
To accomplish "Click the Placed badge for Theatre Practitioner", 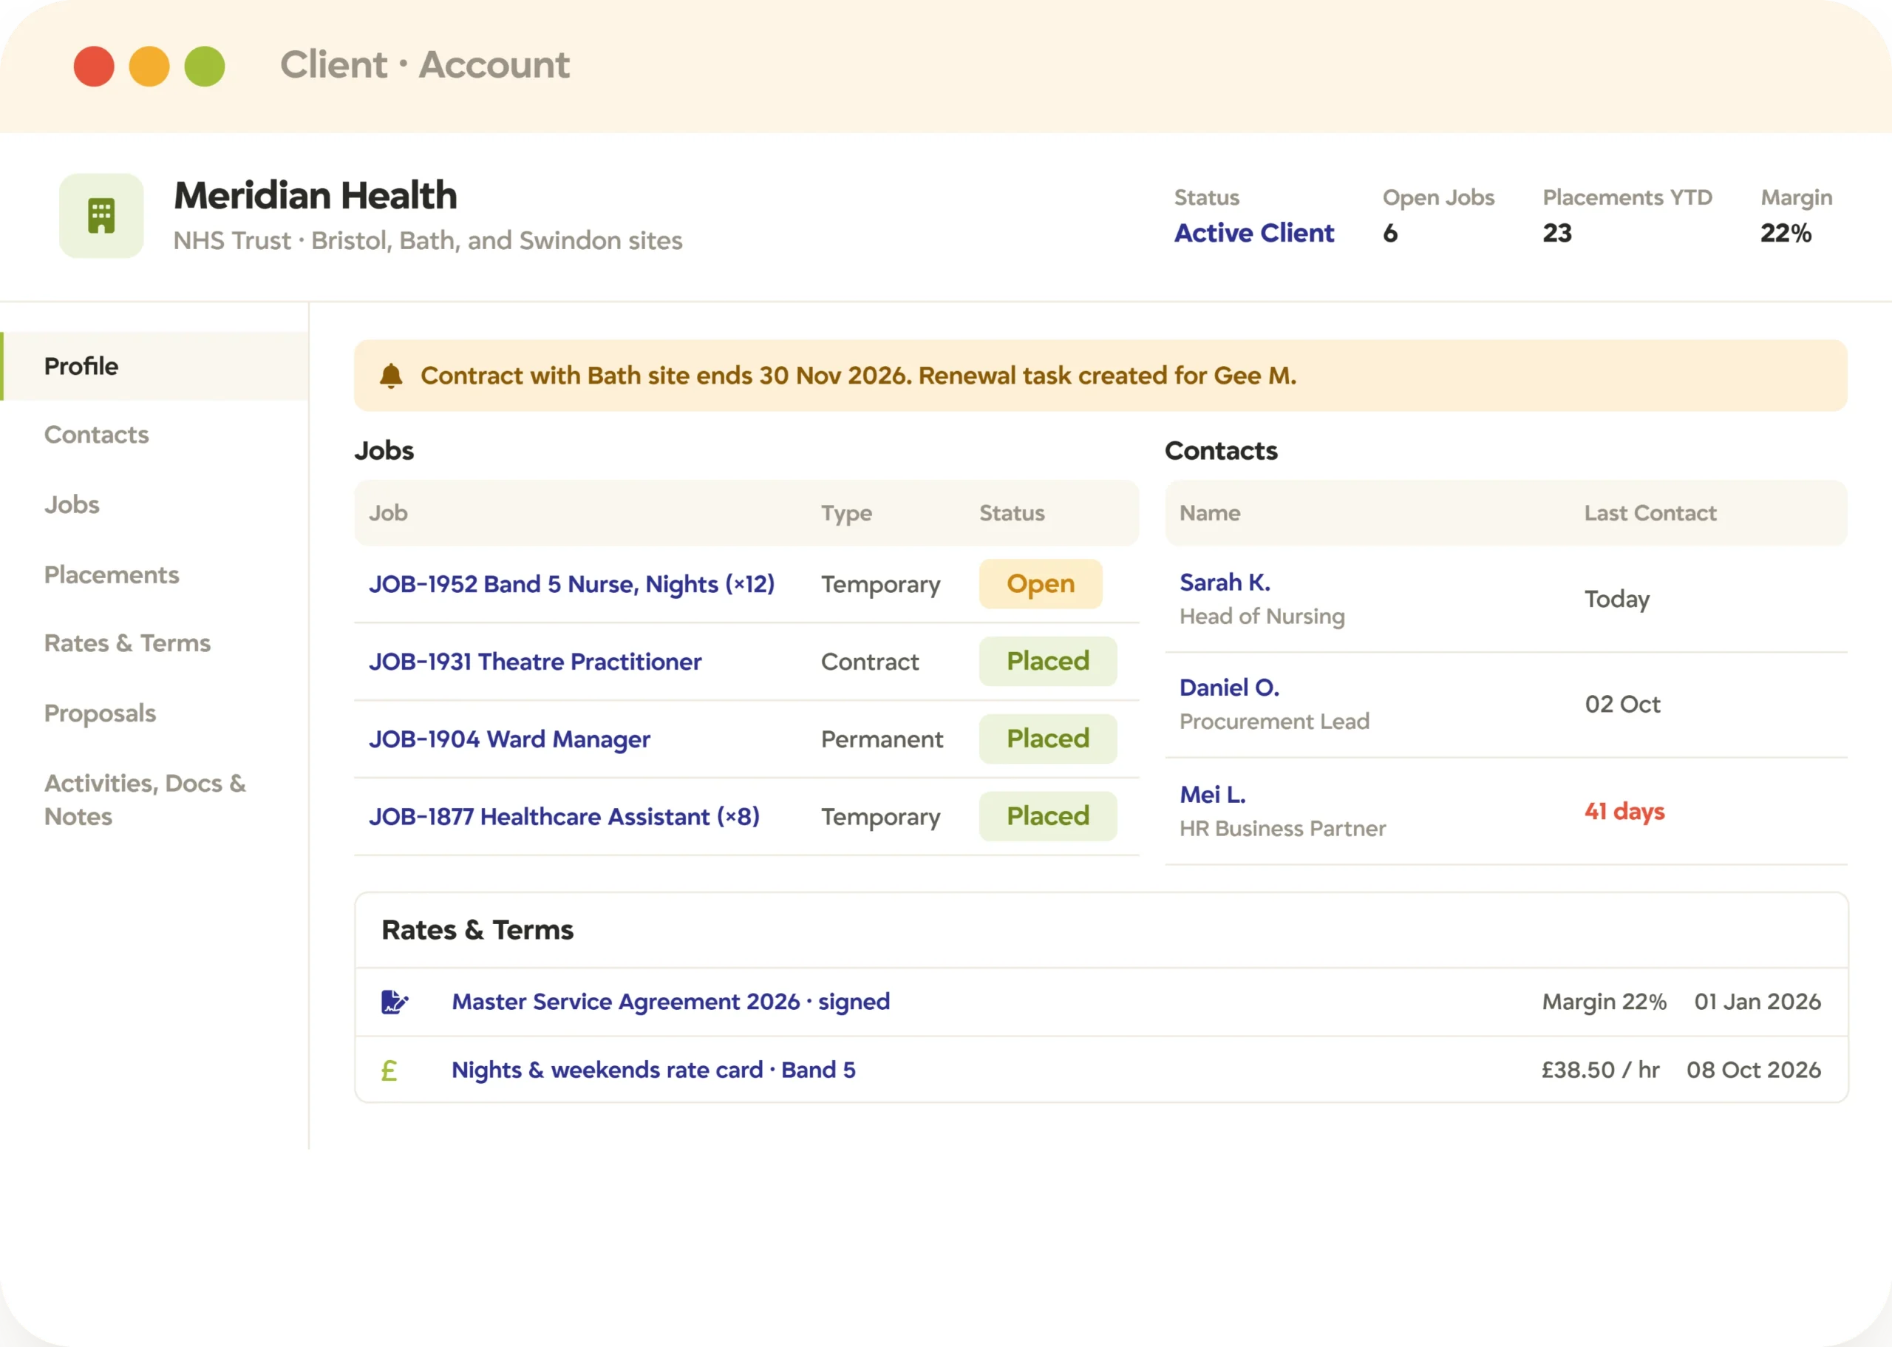I will [x=1048, y=661].
